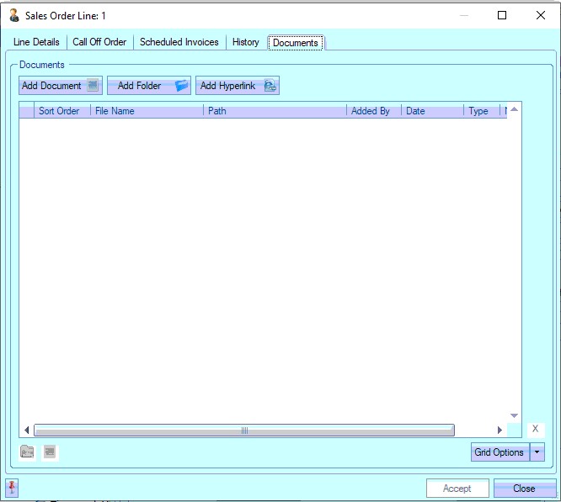Image resolution: width=561 pixels, height=502 pixels.
Task: Open the Call Off Order tab
Action: [x=99, y=42]
